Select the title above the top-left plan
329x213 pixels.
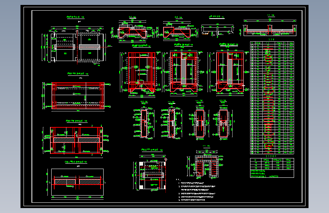(x=76, y=17)
